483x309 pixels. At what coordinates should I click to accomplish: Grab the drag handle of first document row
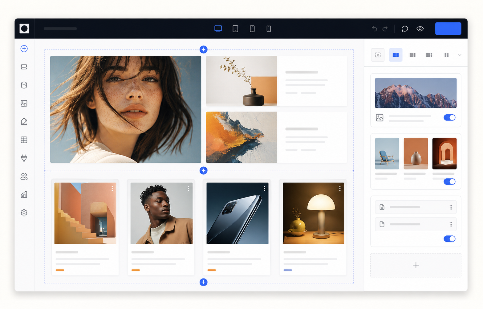tap(451, 207)
